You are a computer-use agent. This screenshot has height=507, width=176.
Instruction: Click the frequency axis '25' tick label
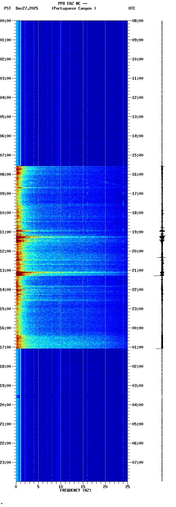pyautogui.click(x=128, y=487)
